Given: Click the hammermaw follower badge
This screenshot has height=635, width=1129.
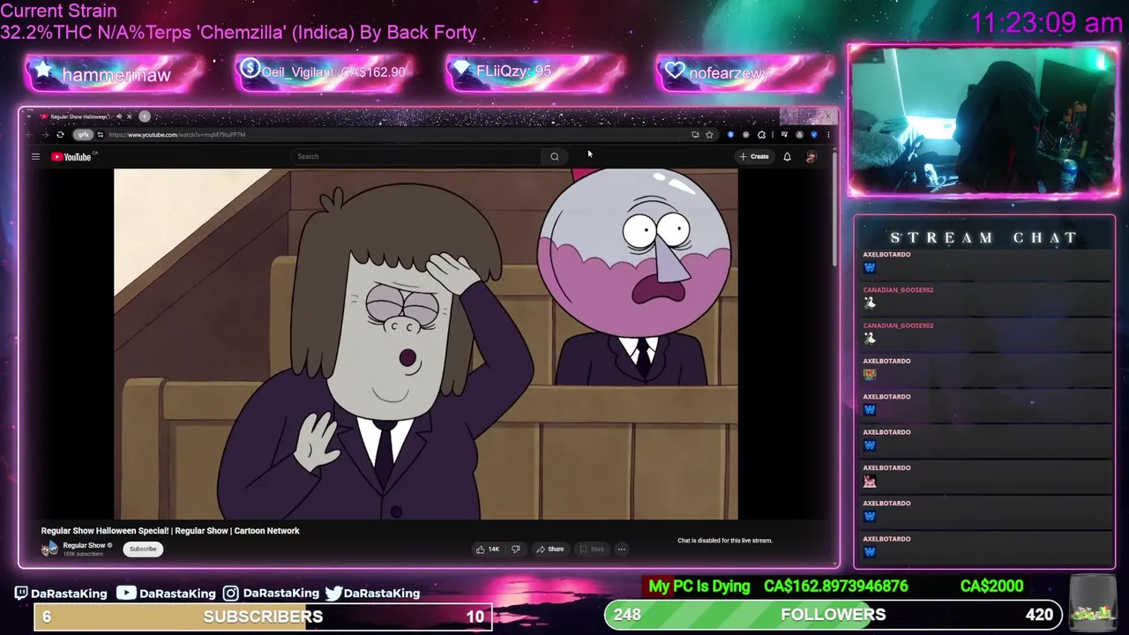Looking at the screenshot, I should 116,74.
